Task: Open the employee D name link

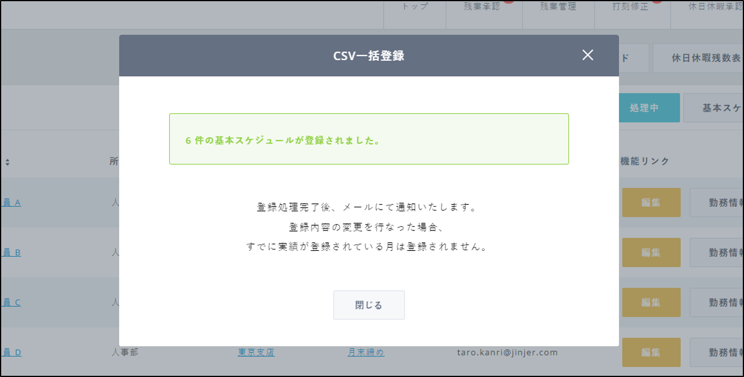Action: [x=11, y=353]
